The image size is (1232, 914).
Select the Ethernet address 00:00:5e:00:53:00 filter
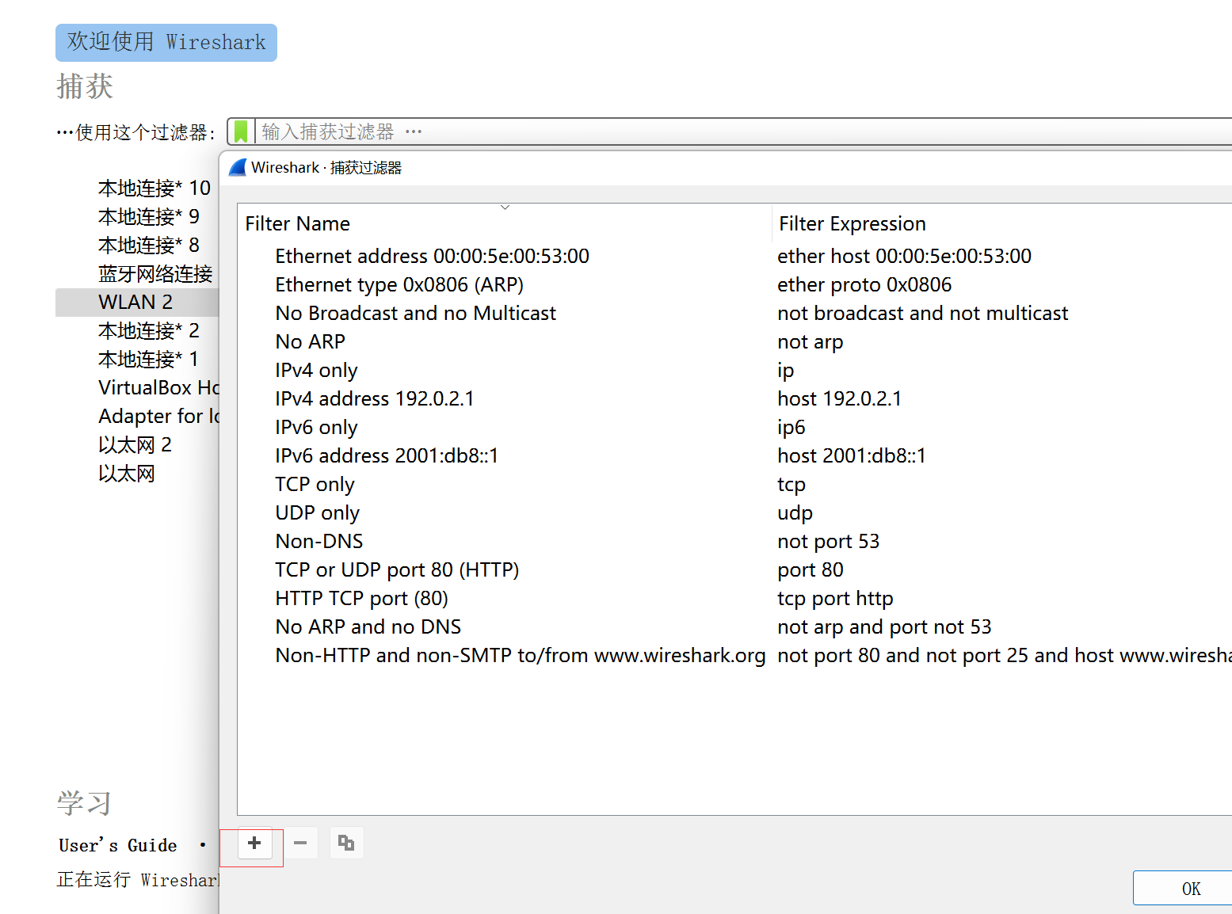point(433,256)
